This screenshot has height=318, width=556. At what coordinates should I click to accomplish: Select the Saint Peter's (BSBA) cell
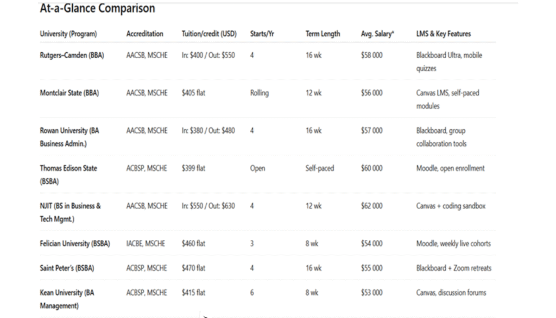coord(66,268)
